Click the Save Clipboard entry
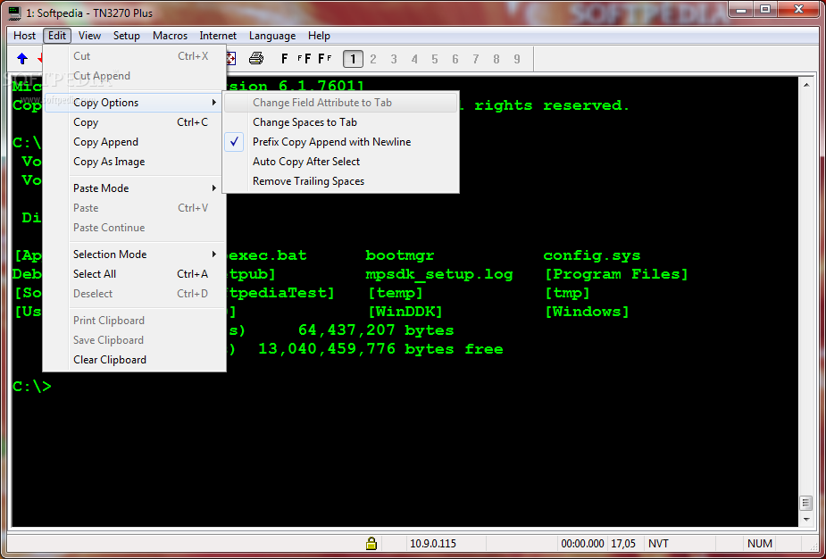Viewport: 826px width, 559px height. 134,340
